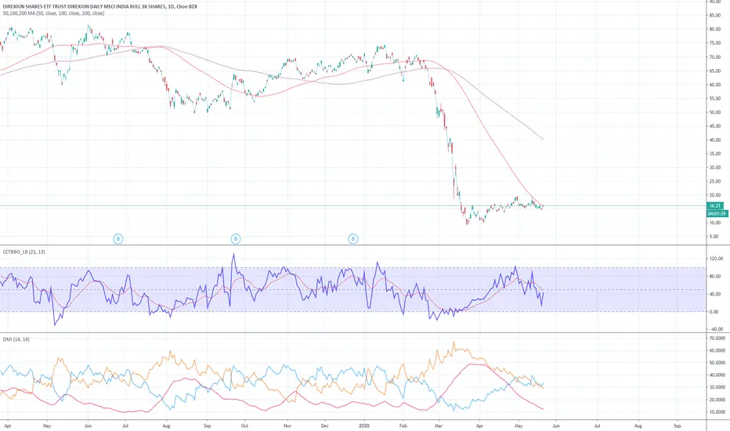Screen dimensions: 730x431
Task: Click the 04:01:39 bar countdown label
Action: (x=717, y=213)
